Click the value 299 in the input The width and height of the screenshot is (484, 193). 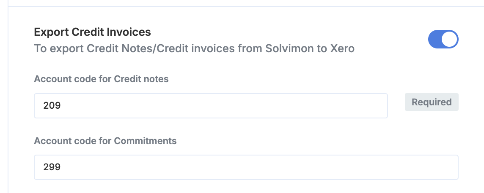pos(52,167)
